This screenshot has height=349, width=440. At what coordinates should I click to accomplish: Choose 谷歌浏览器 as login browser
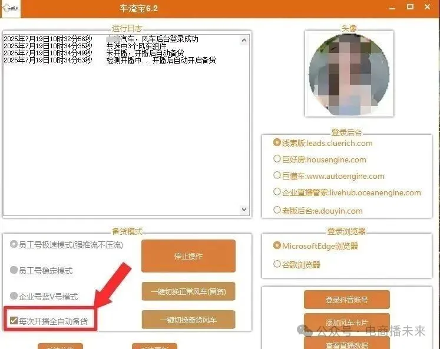[x=277, y=264]
